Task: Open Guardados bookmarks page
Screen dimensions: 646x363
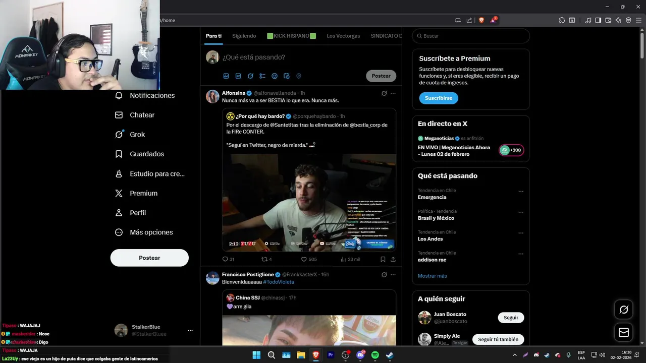Action: 139,154
